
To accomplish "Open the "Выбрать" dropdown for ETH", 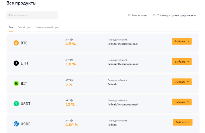I will pyautogui.click(x=182, y=62).
